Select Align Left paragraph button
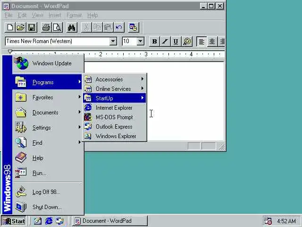Image resolution: width=302 pixels, height=227 pixels. pyautogui.click(x=201, y=41)
